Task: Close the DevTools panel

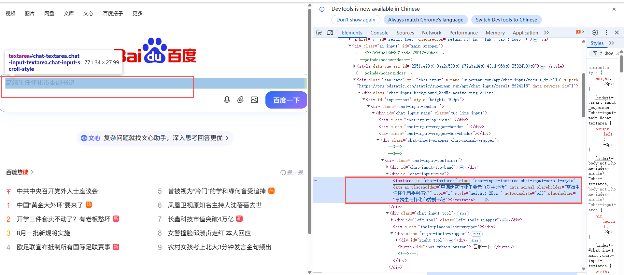Action: (617, 33)
